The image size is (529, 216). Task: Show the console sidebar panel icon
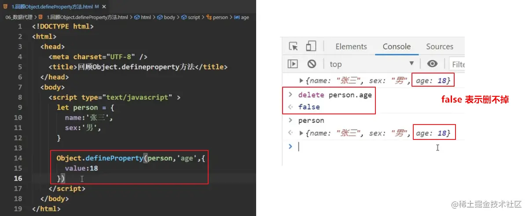(x=293, y=64)
